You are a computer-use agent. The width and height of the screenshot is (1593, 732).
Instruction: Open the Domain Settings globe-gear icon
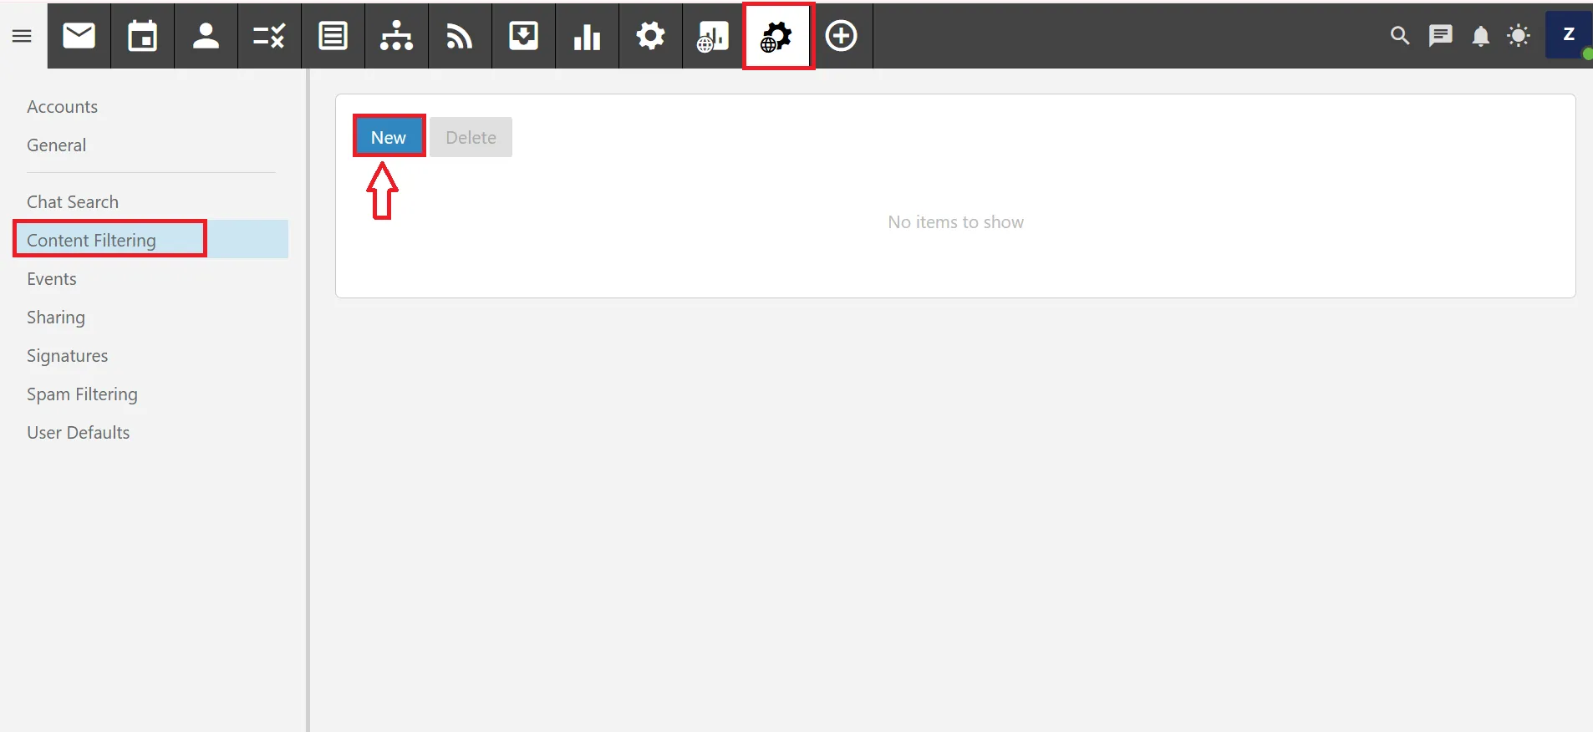(777, 36)
